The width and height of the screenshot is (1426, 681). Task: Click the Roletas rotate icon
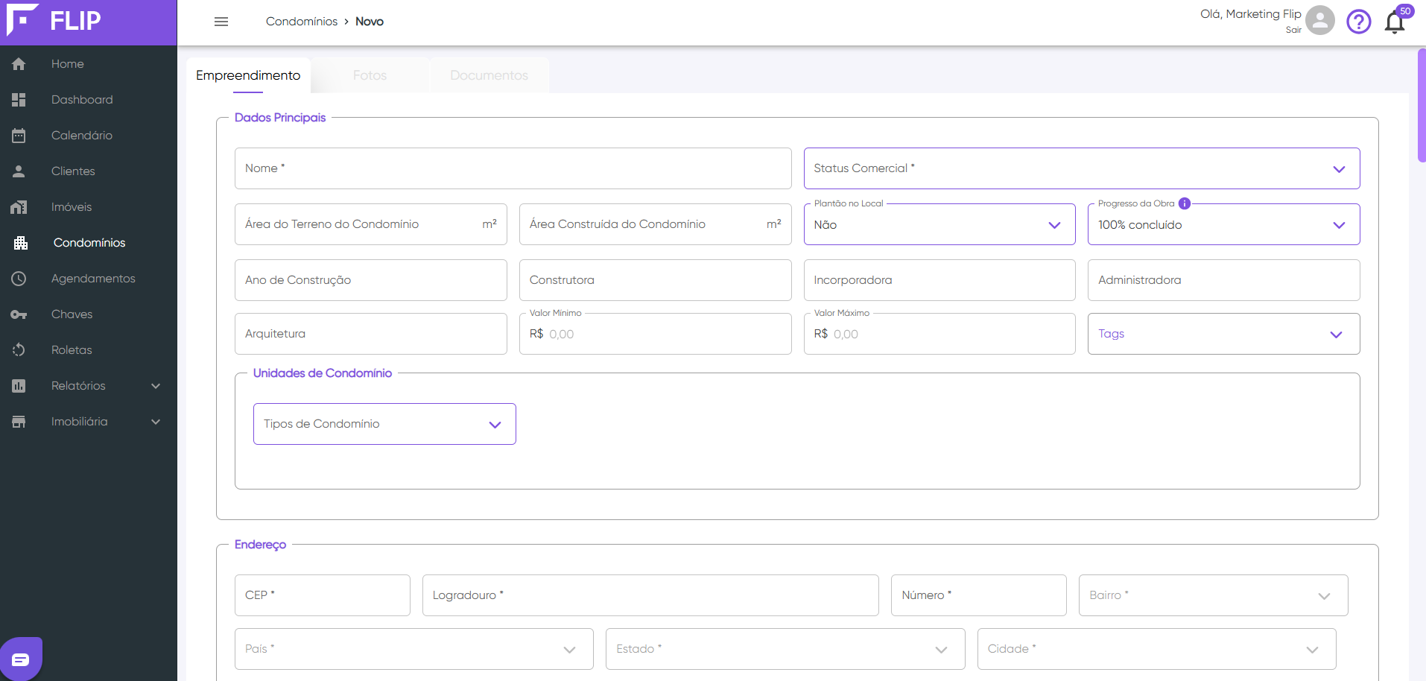point(19,350)
